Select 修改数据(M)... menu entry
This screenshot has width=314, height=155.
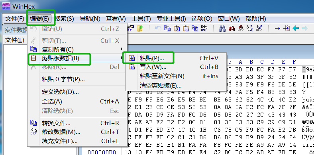[77, 132]
